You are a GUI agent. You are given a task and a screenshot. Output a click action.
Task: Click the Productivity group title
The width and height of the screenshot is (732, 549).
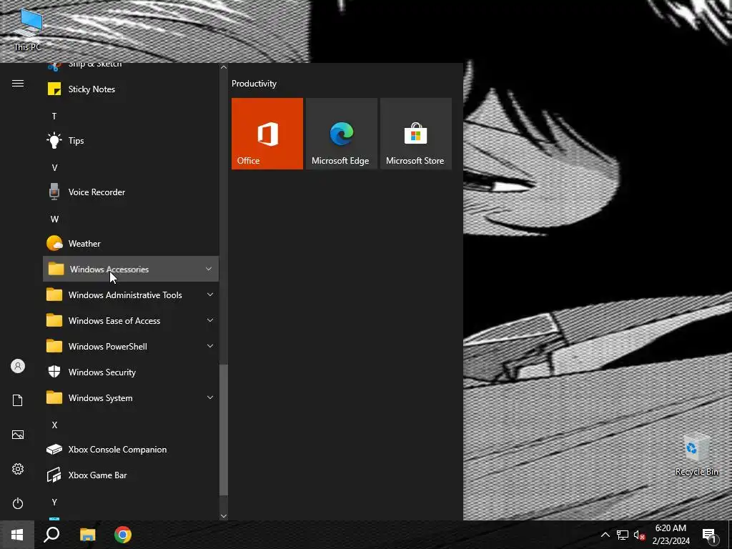(254, 84)
